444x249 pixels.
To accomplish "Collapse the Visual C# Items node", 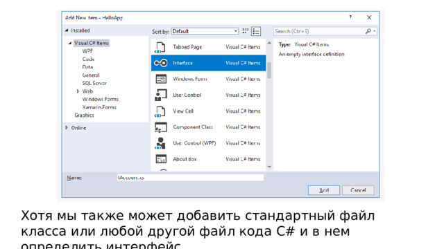I will (x=69, y=43).
